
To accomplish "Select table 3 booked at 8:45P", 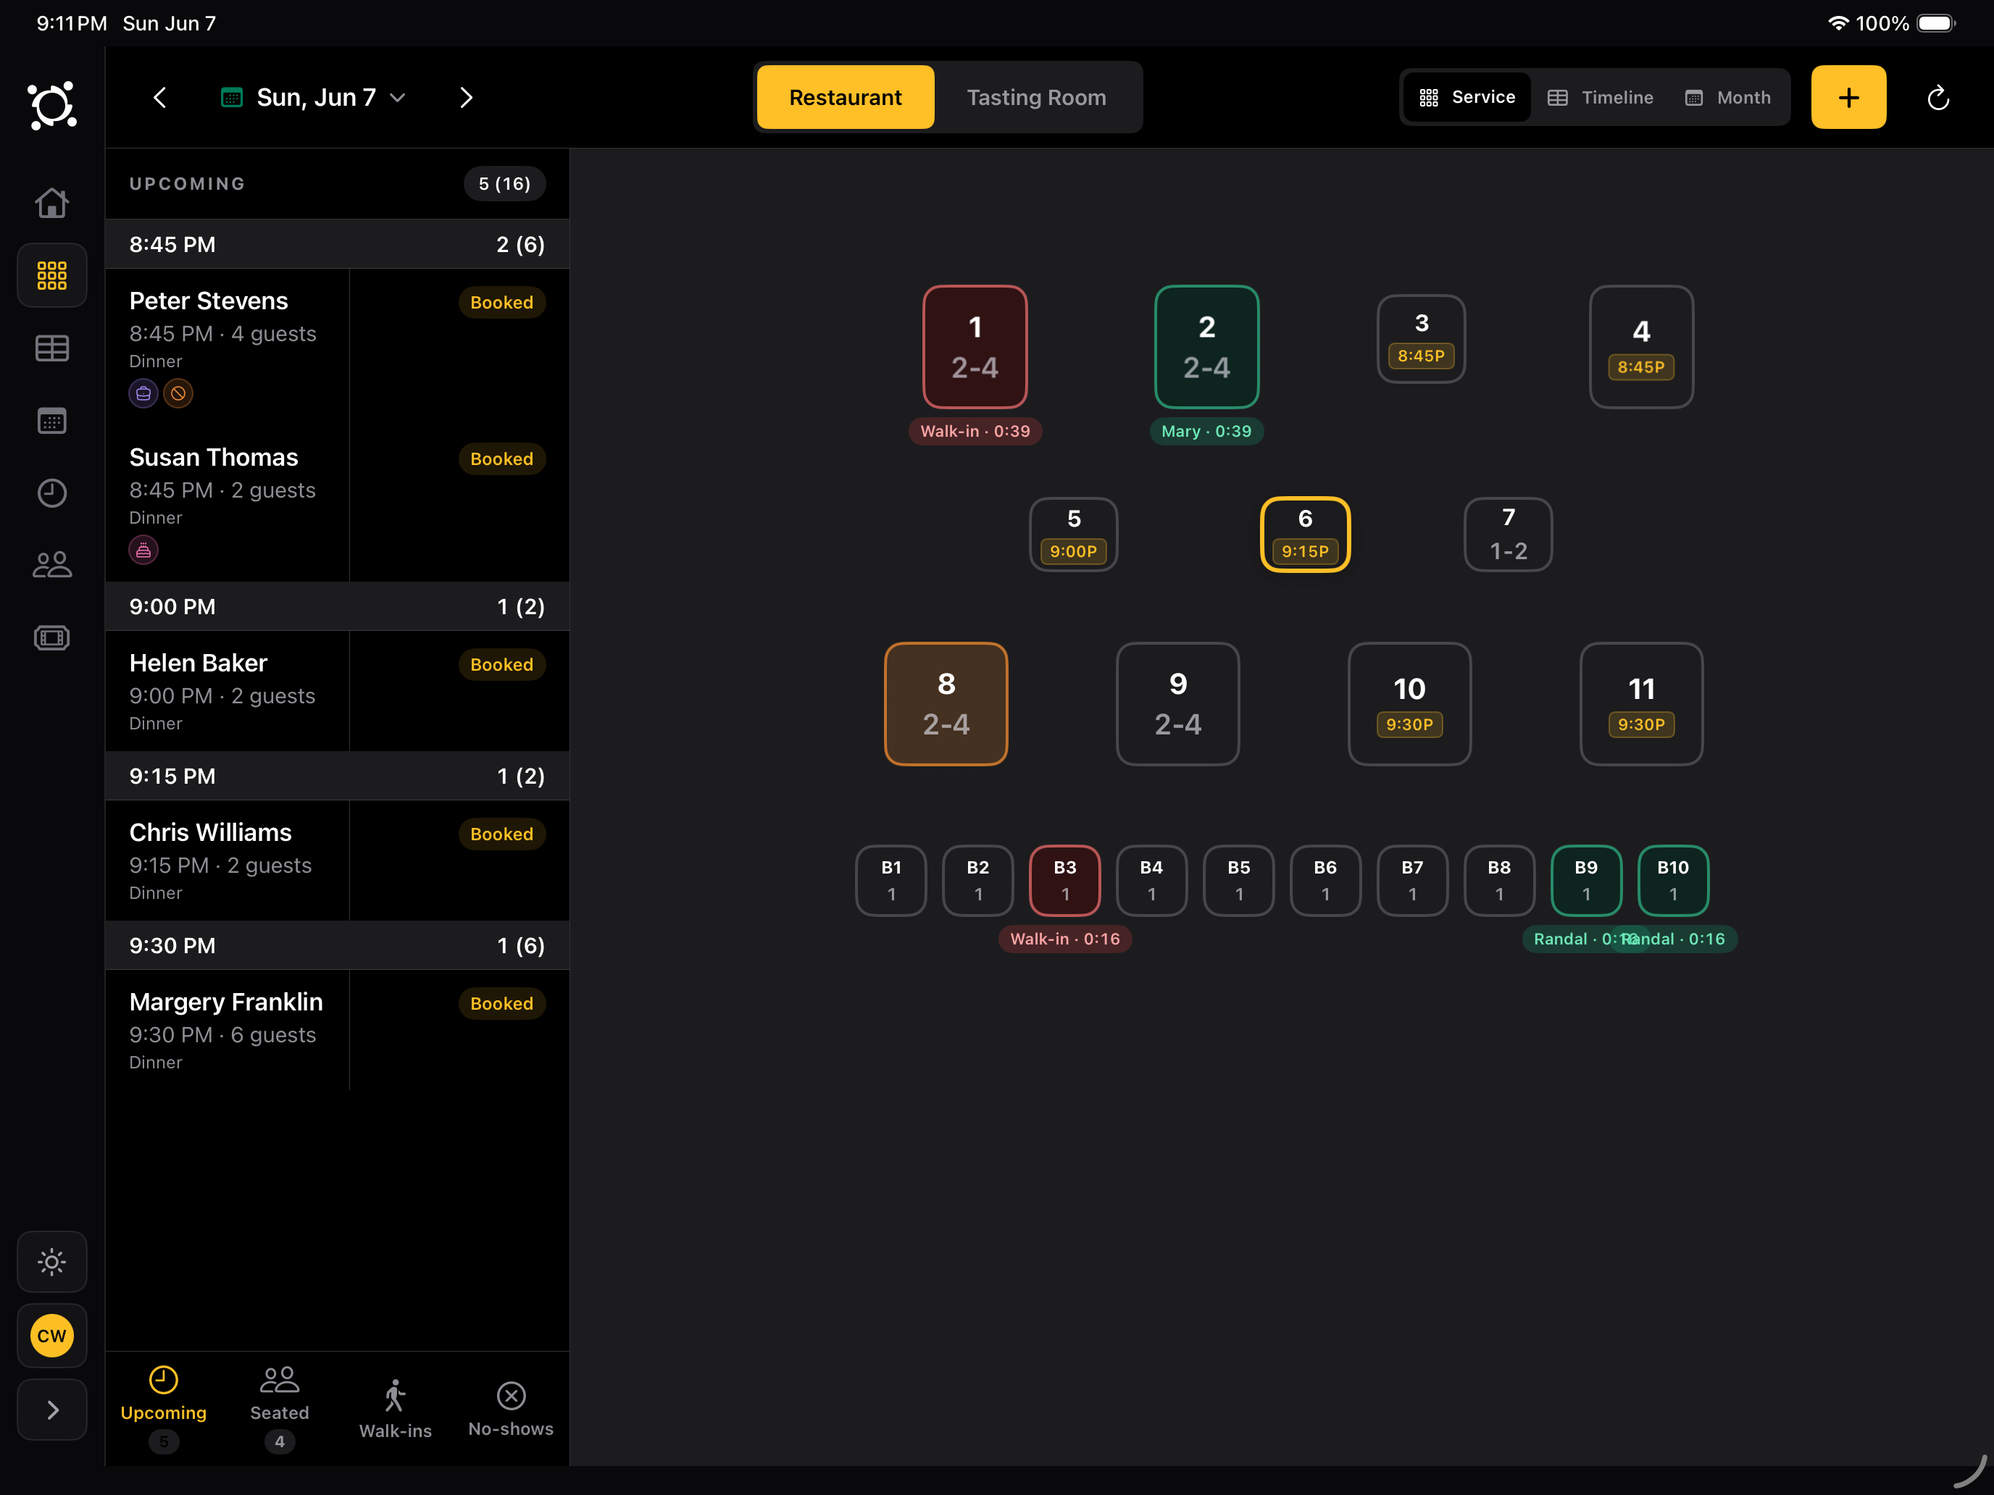I will pos(1421,339).
